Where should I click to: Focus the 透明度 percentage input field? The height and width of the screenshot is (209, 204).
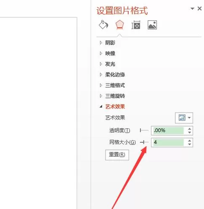click(169, 130)
